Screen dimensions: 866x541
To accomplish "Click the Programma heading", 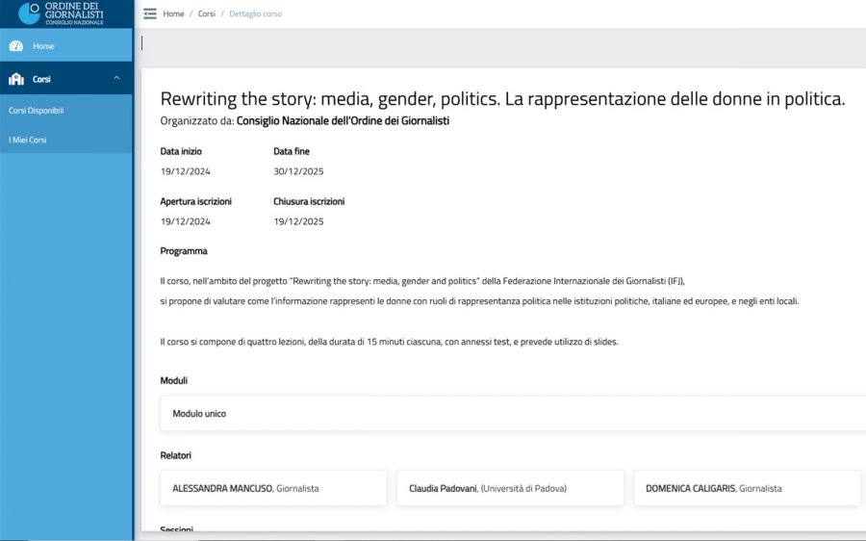I will pos(184,251).
